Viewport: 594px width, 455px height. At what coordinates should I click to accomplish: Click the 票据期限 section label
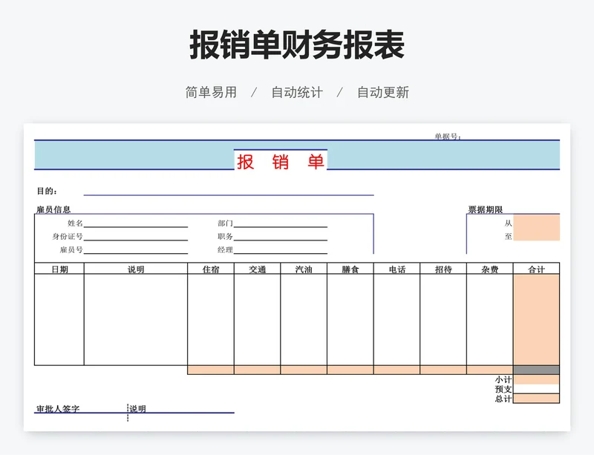(486, 209)
